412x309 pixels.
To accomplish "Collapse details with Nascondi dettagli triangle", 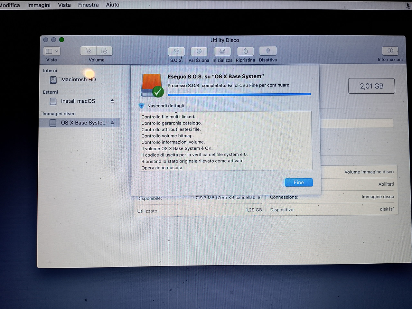I will point(141,106).
